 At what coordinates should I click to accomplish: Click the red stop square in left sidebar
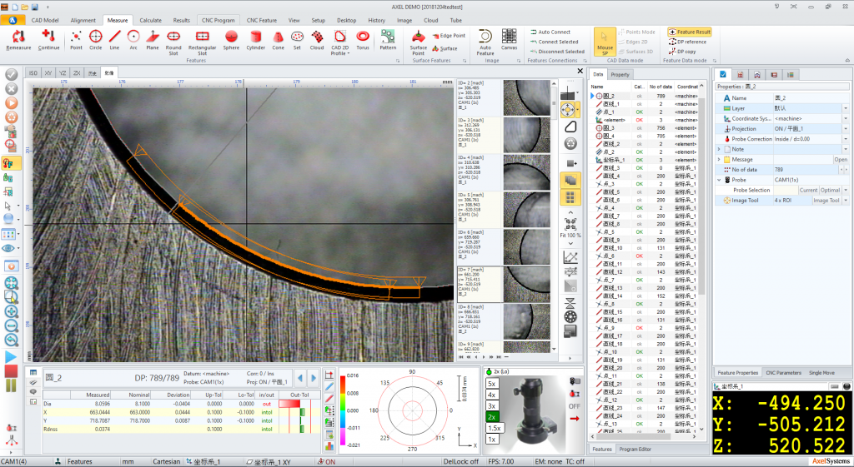[x=11, y=370]
